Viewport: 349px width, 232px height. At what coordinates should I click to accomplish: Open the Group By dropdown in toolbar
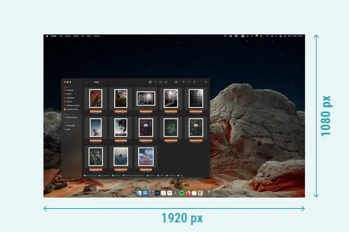tap(176, 82)
